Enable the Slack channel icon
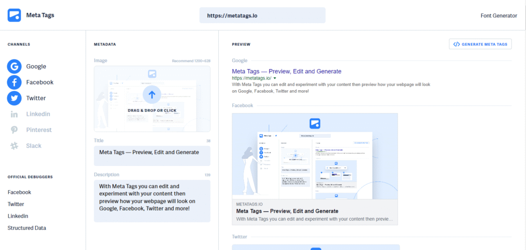 [x=14, y=146]
